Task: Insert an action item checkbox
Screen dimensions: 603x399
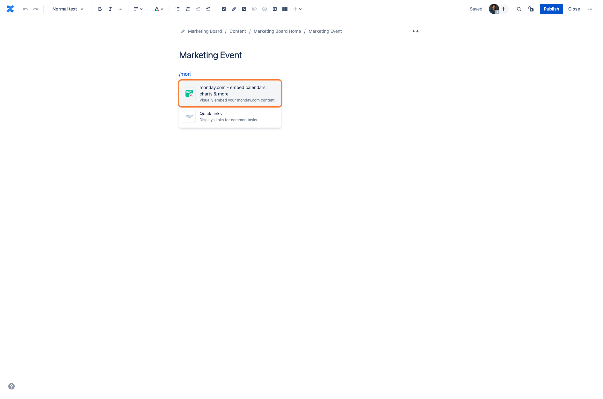Action: (224, 9)
